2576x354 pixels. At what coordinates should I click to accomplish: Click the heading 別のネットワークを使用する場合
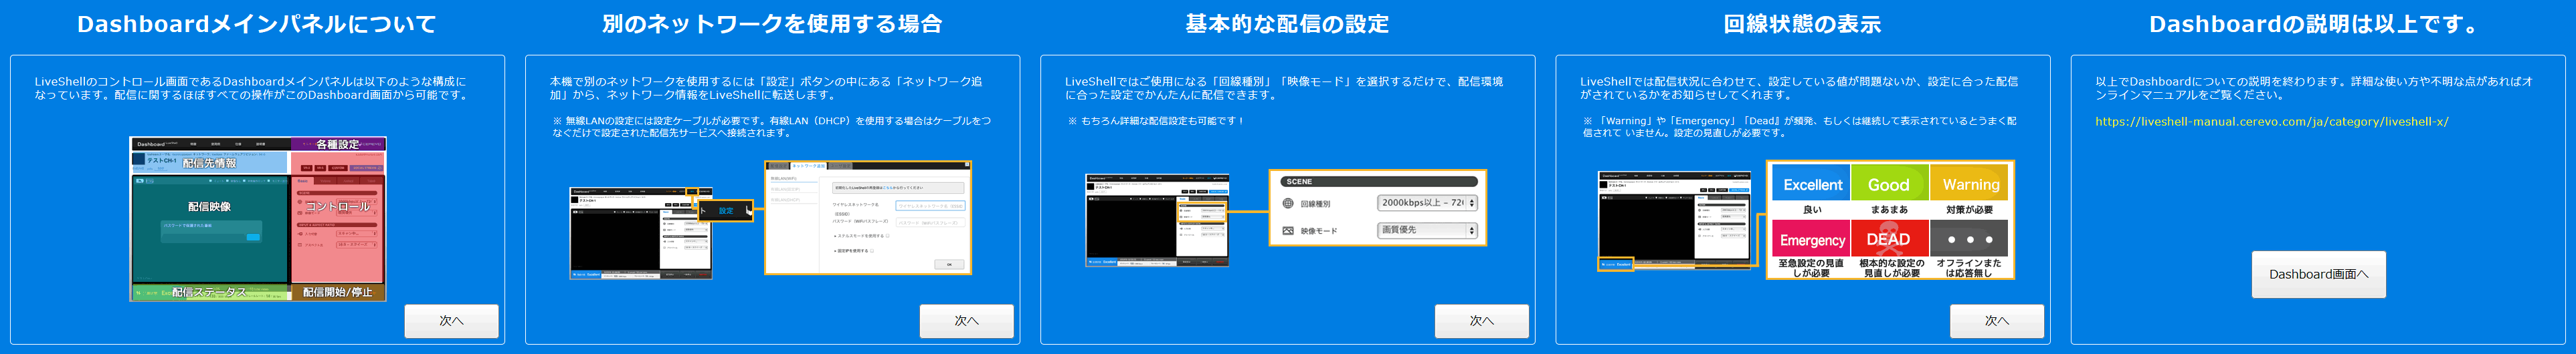click(x=772, y=24)
